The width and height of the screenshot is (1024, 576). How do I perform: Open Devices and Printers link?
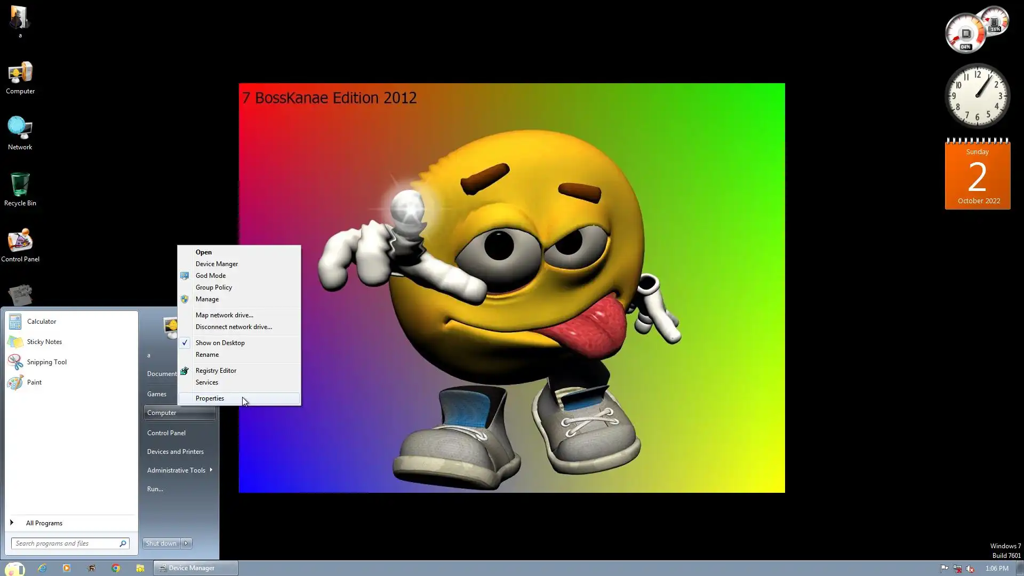coord(175,452)
